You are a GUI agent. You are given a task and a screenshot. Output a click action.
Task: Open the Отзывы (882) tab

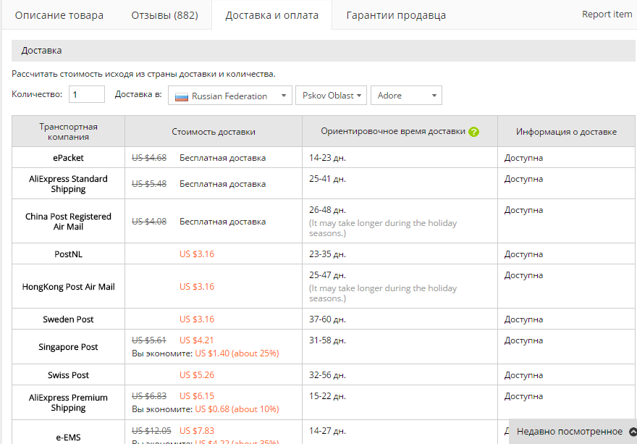(164, 15)
